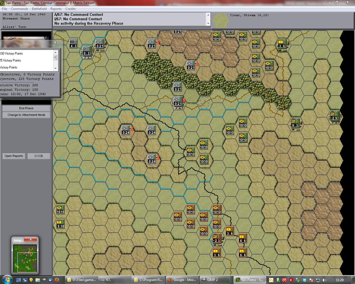Select the green HQ unit marked -2 9
Viewport: 355px width, 284px height.
[334, 116]
